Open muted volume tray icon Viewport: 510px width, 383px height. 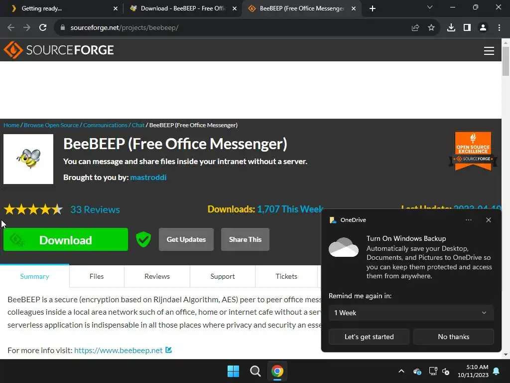pyautogui.click(x=446, y=371)
